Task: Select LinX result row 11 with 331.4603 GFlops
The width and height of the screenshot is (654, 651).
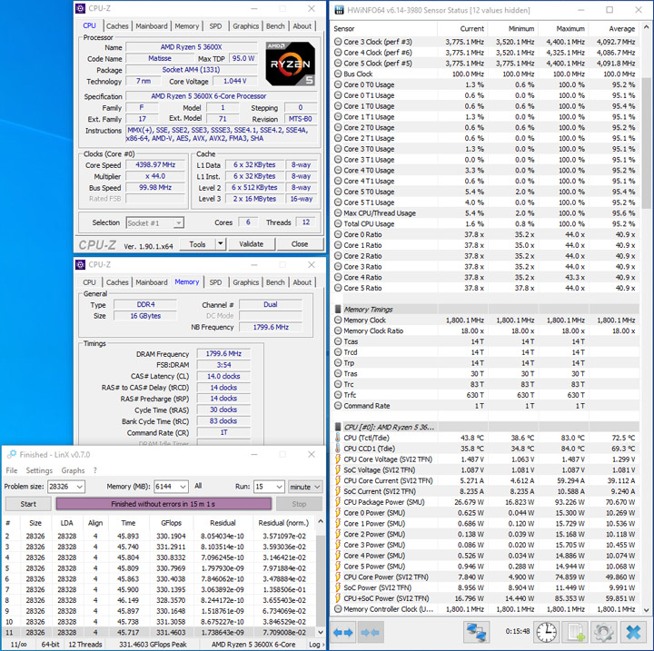Action: click(x=158, y=632)
